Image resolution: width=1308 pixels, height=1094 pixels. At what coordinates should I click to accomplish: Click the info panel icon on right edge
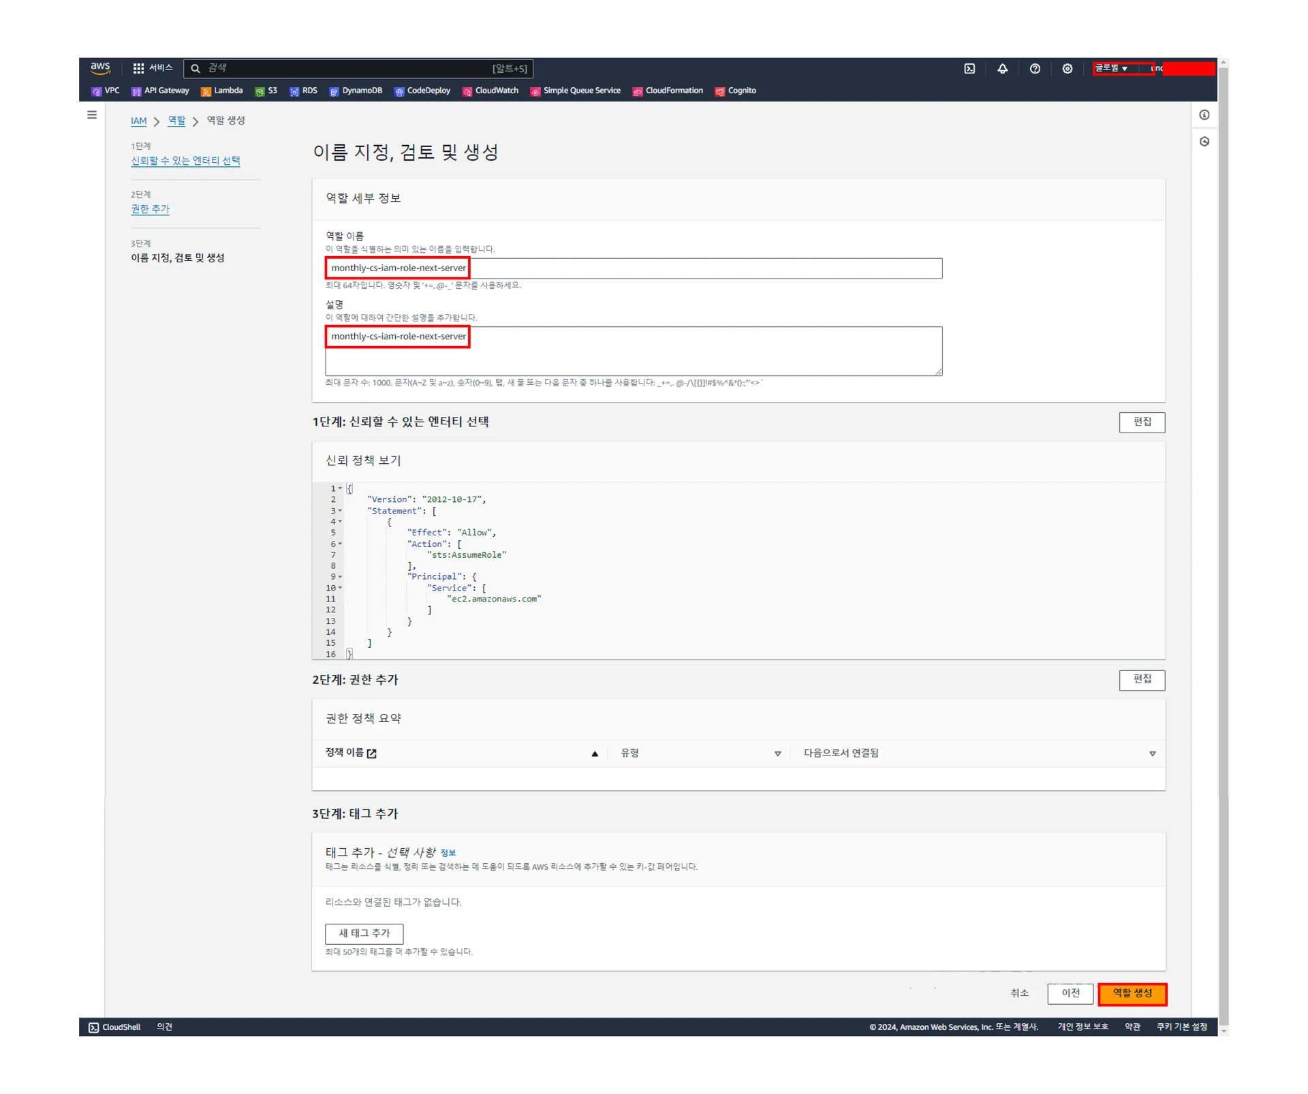(1204, 115)
